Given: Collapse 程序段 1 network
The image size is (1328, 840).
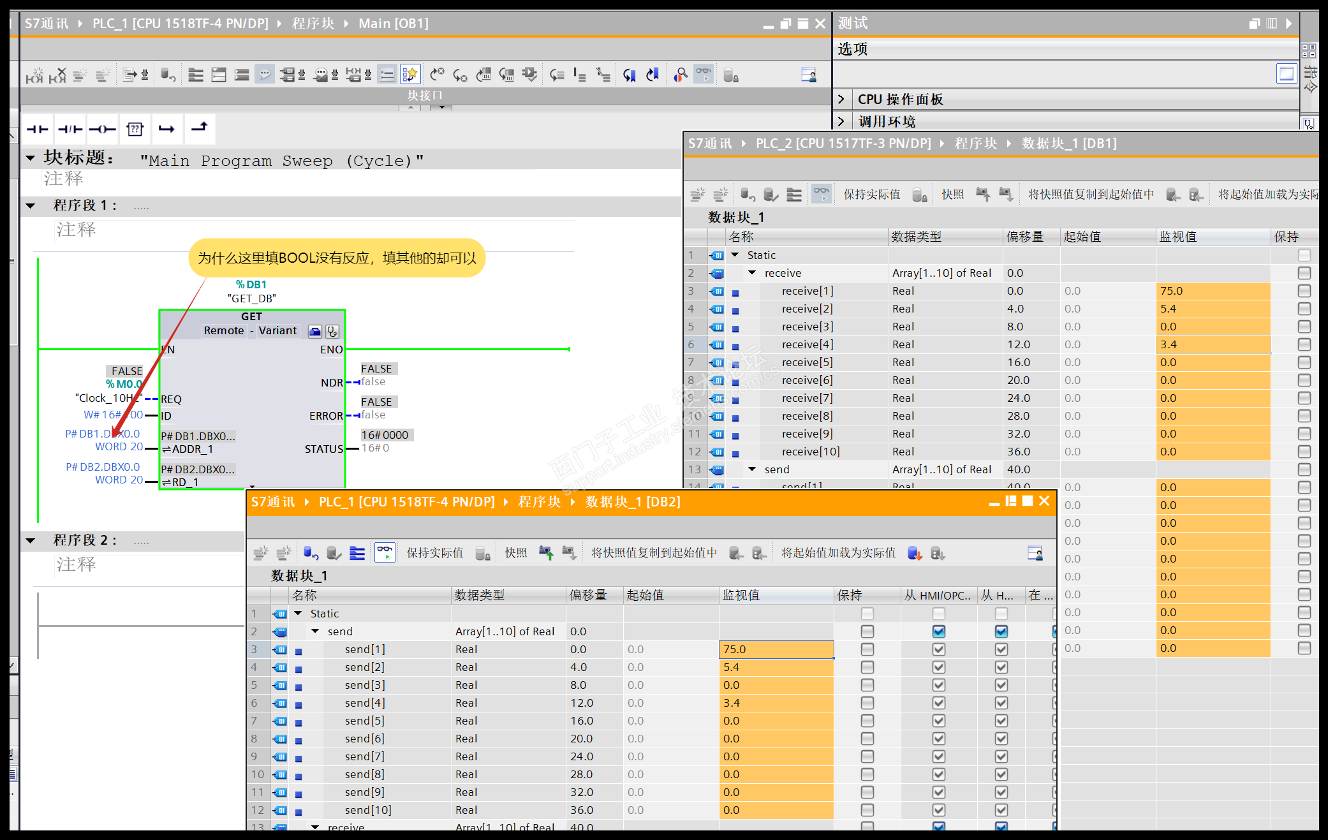Looking at the screenshot, I should point(31,205).
